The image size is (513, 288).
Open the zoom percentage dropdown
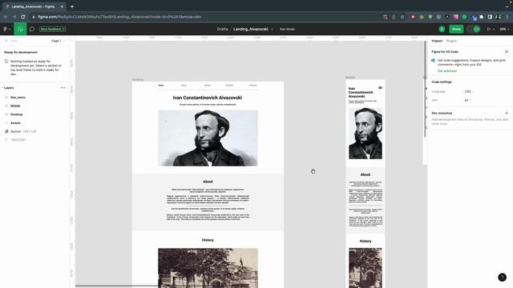click(x=504, y=29)
